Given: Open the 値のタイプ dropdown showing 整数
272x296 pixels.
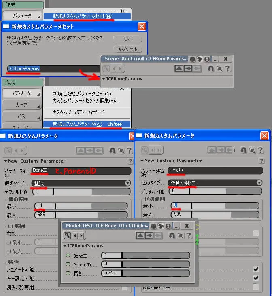Looking at the screenshot, I should (x=81, y=183).
